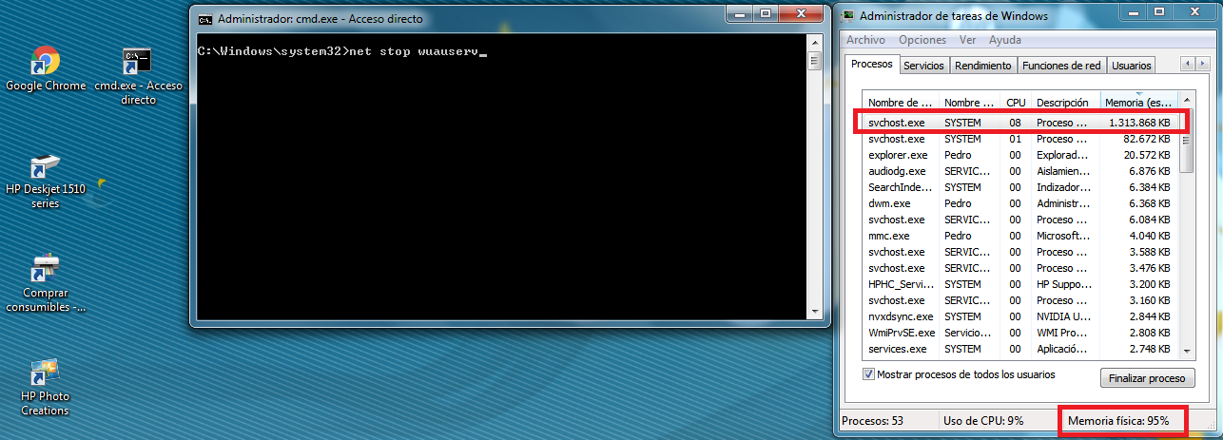Switch to the Procesos tab
Image resolution: width=1223 pixels, height=440 pixels.
click(872, 64)
